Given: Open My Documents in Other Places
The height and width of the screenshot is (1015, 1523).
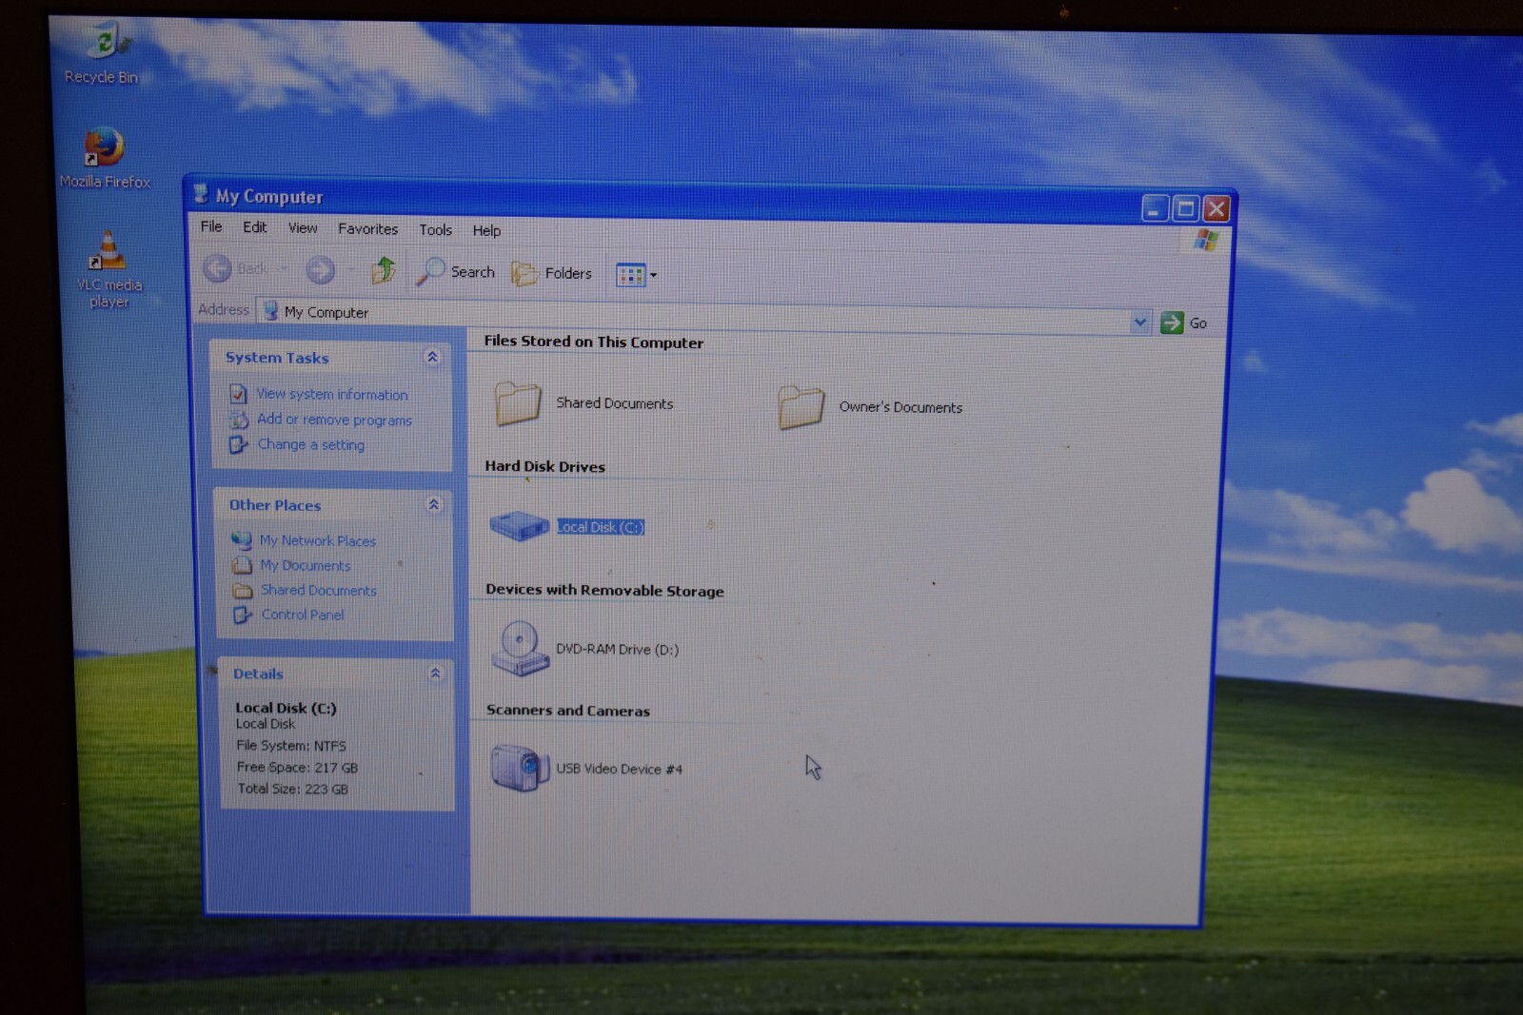Looking at the screenshot, I should [x=305, y=565].
